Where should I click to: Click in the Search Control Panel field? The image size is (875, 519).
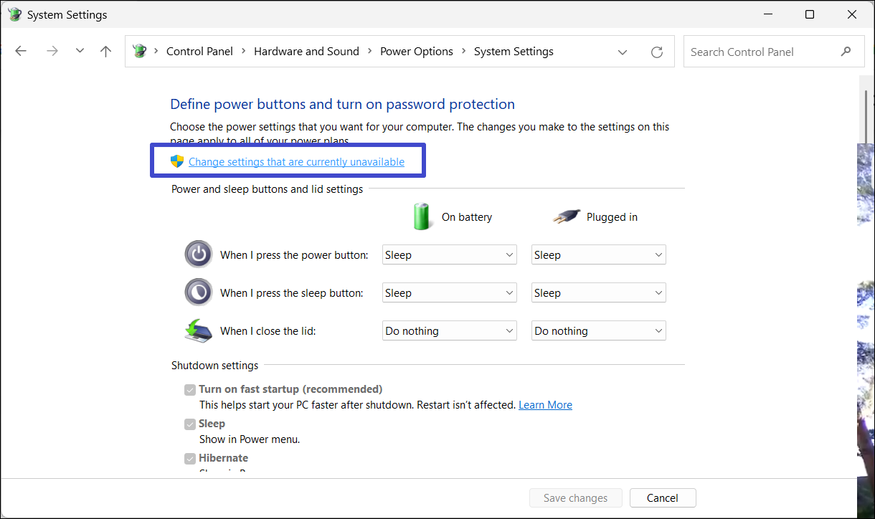[760, 52]
